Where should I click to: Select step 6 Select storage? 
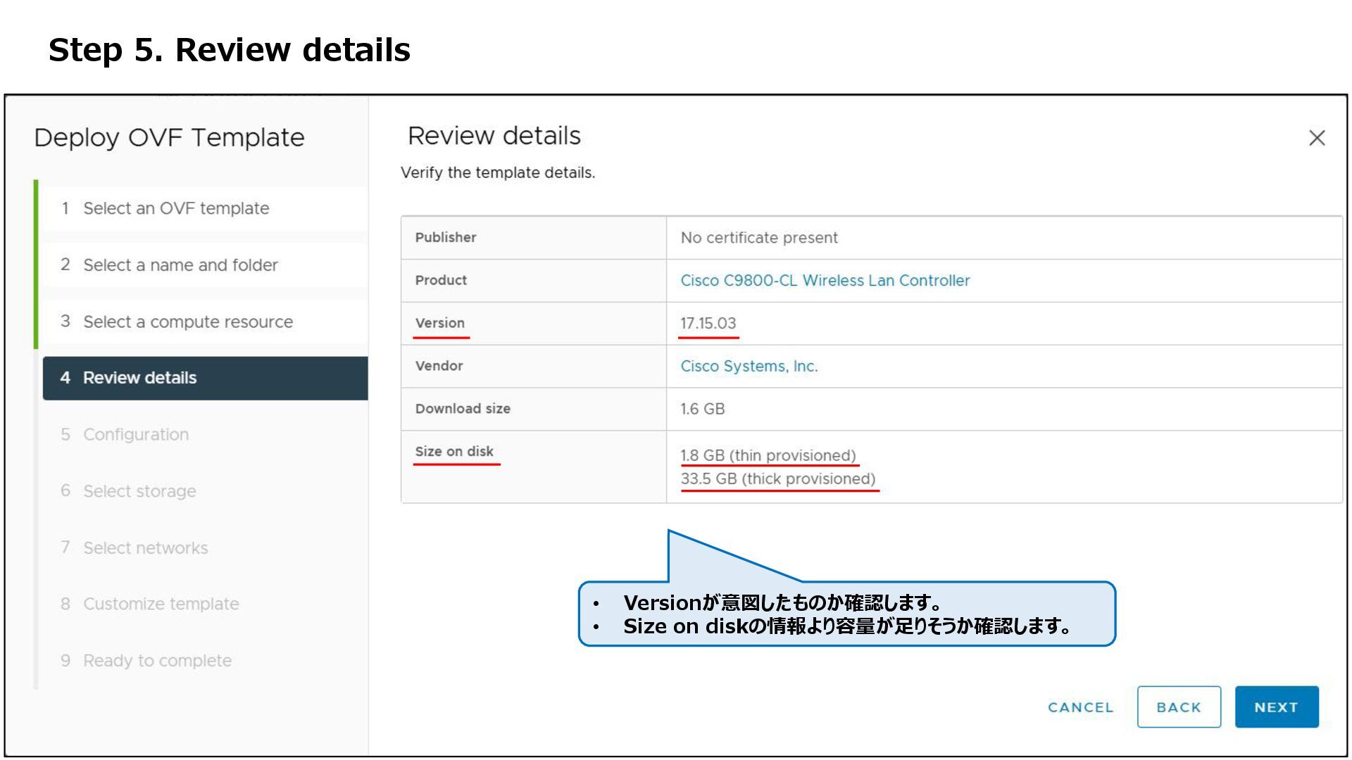click(x=139, y=491)
